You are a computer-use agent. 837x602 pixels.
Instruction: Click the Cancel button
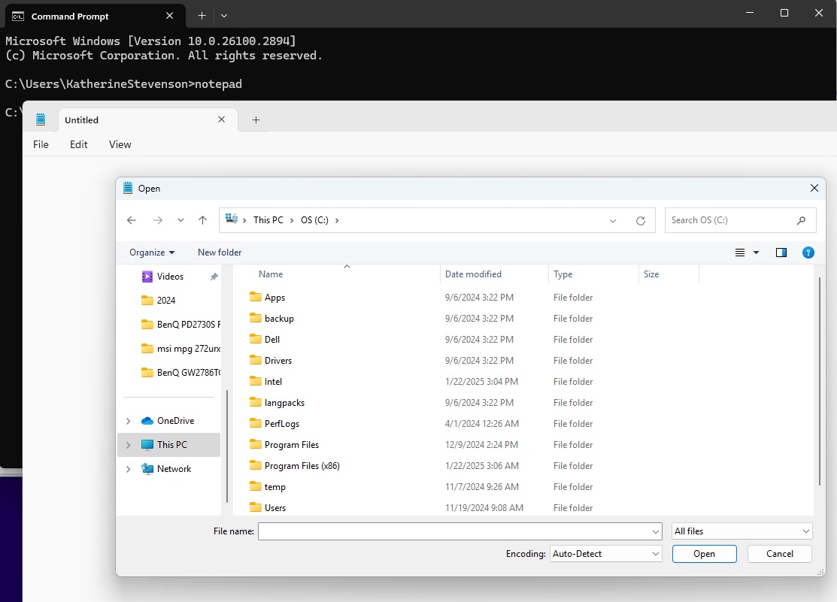click(779, 554)
